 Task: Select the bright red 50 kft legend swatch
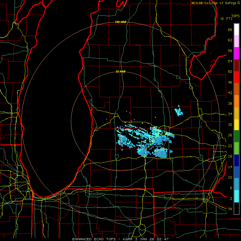tap(236, 77)
